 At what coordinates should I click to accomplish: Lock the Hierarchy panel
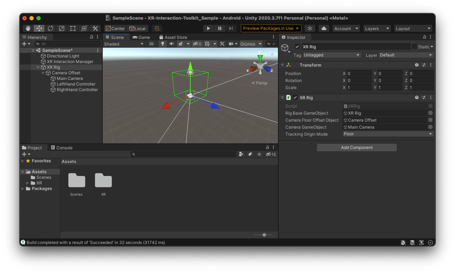[91, 37]
